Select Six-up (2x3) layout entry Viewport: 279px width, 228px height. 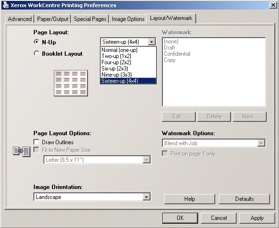click(x=128, y=69)
